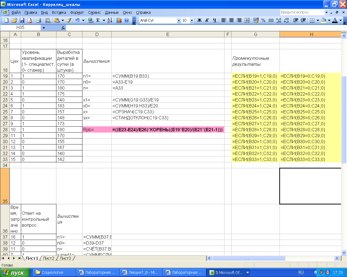
Task: Select the Format Painter brush
Action: 69,20
